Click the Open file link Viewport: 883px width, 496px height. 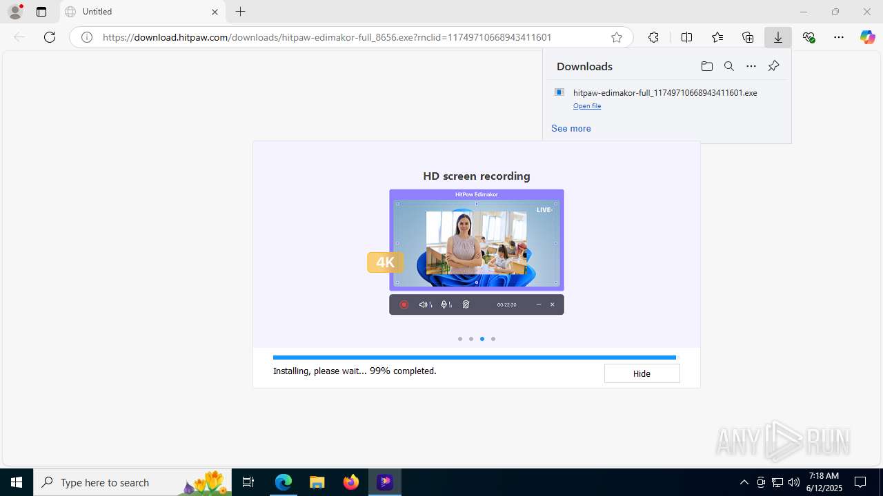pos(587,106)
